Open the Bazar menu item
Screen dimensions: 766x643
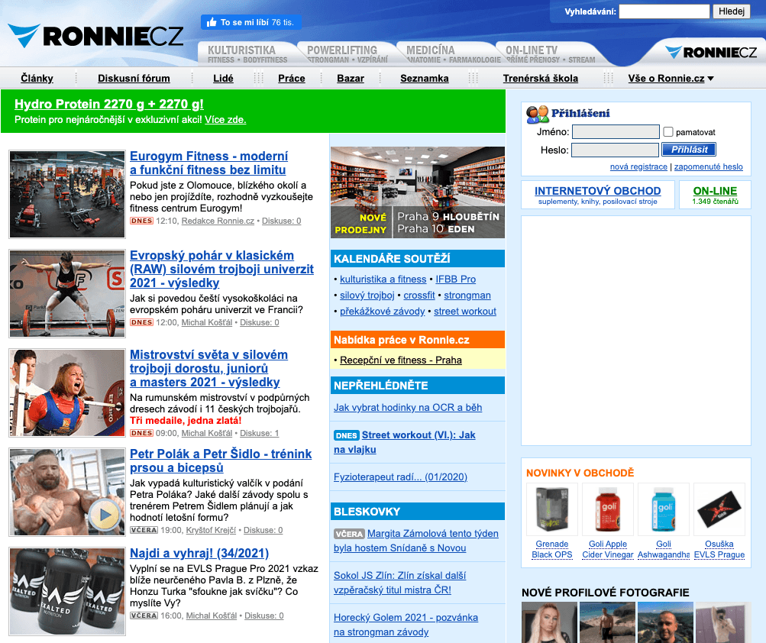pyautogui.click(x=351, y=78)
